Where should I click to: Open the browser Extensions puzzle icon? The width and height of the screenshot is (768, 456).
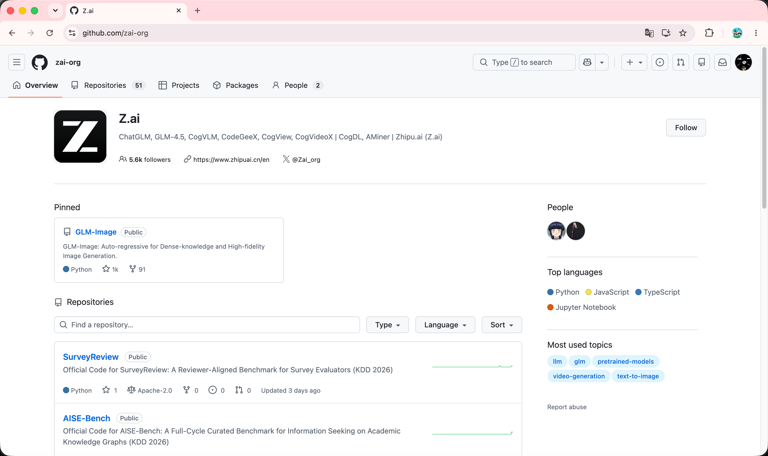point(709,33)
